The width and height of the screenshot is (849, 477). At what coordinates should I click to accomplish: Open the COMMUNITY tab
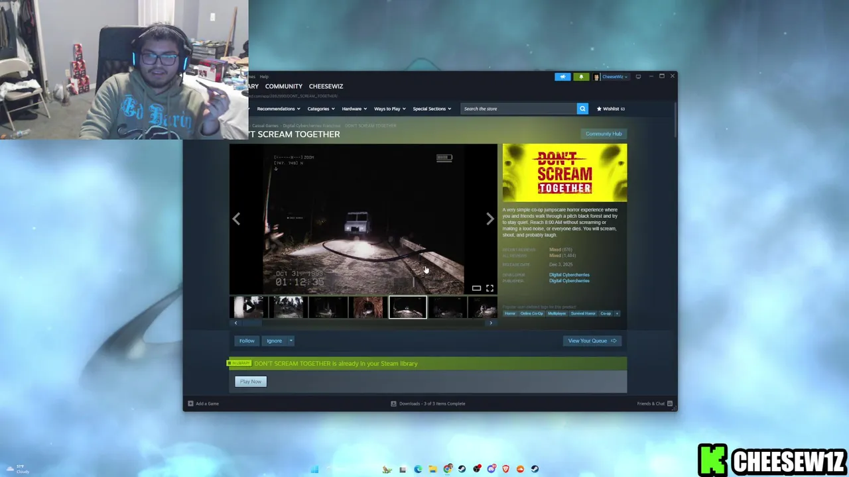(x=284, y=86)
